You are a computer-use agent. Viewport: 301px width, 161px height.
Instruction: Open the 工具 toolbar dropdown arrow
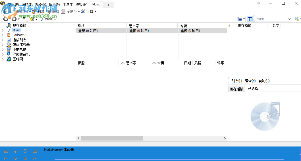[95, 12]
